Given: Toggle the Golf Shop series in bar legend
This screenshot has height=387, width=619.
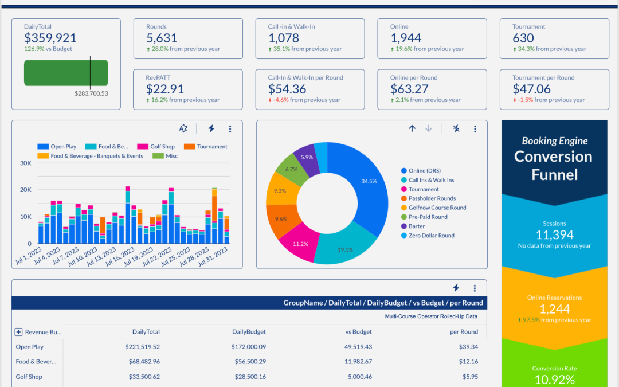Looking at the screenshot, I should pos(158,147).
